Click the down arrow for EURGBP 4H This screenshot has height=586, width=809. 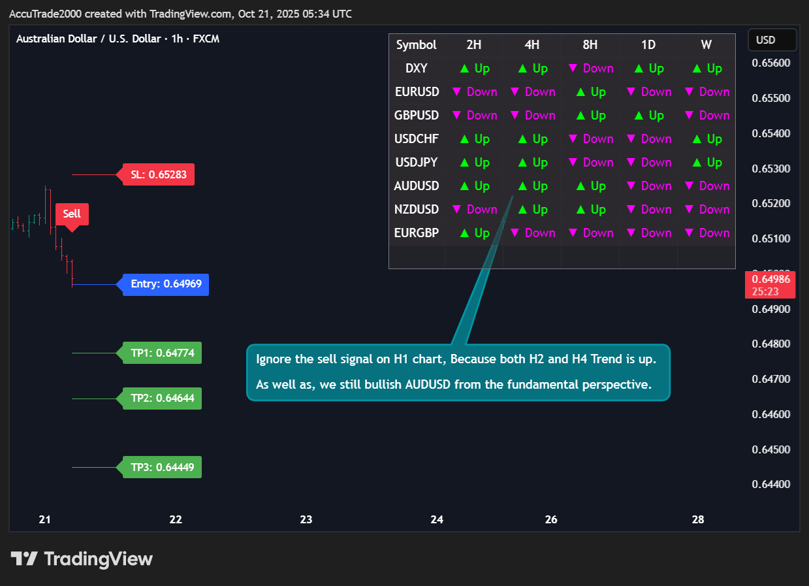tap(515, 233)
